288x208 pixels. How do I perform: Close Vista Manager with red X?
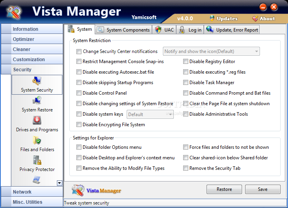274,7
